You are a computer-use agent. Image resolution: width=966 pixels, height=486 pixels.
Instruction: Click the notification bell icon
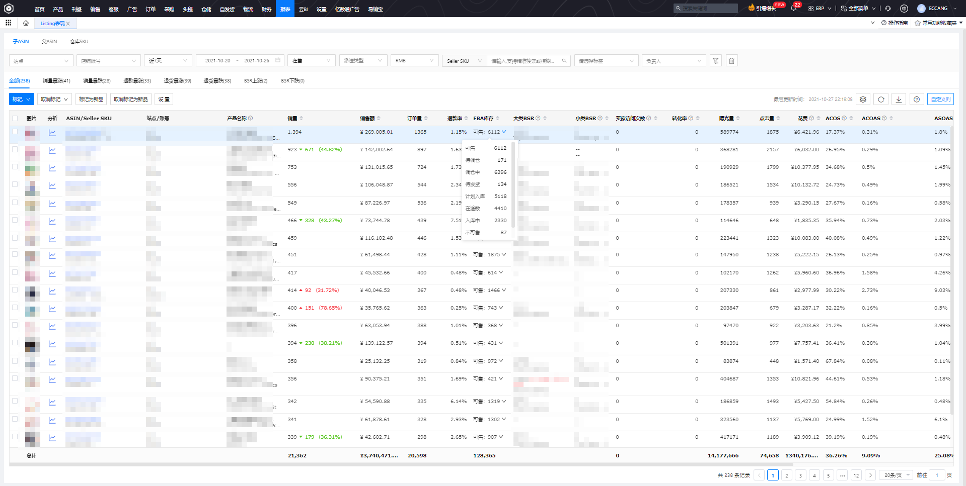[x=793, y=9]
